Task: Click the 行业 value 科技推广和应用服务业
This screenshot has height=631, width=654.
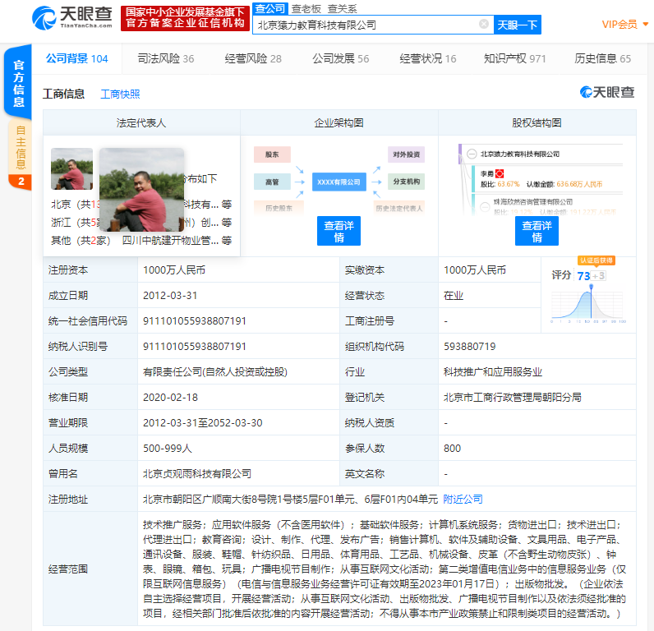Action: coord(493,371)
